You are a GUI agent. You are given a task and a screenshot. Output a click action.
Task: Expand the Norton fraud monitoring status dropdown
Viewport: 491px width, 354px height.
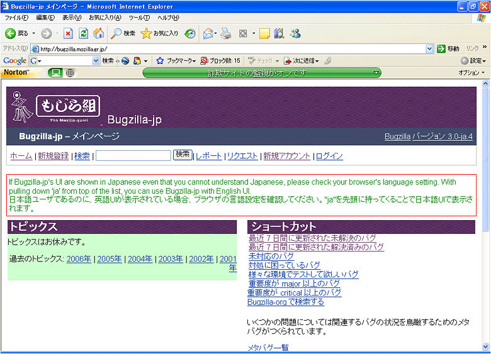click(376, 73)
